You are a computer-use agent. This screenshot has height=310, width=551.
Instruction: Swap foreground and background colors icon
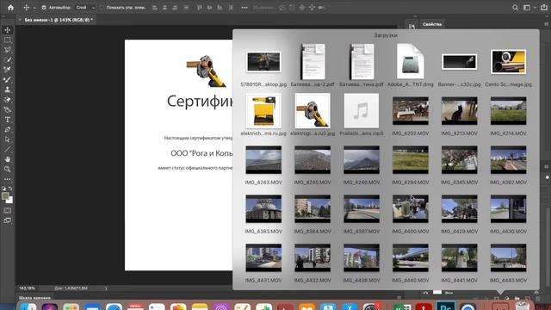[10, 189]
